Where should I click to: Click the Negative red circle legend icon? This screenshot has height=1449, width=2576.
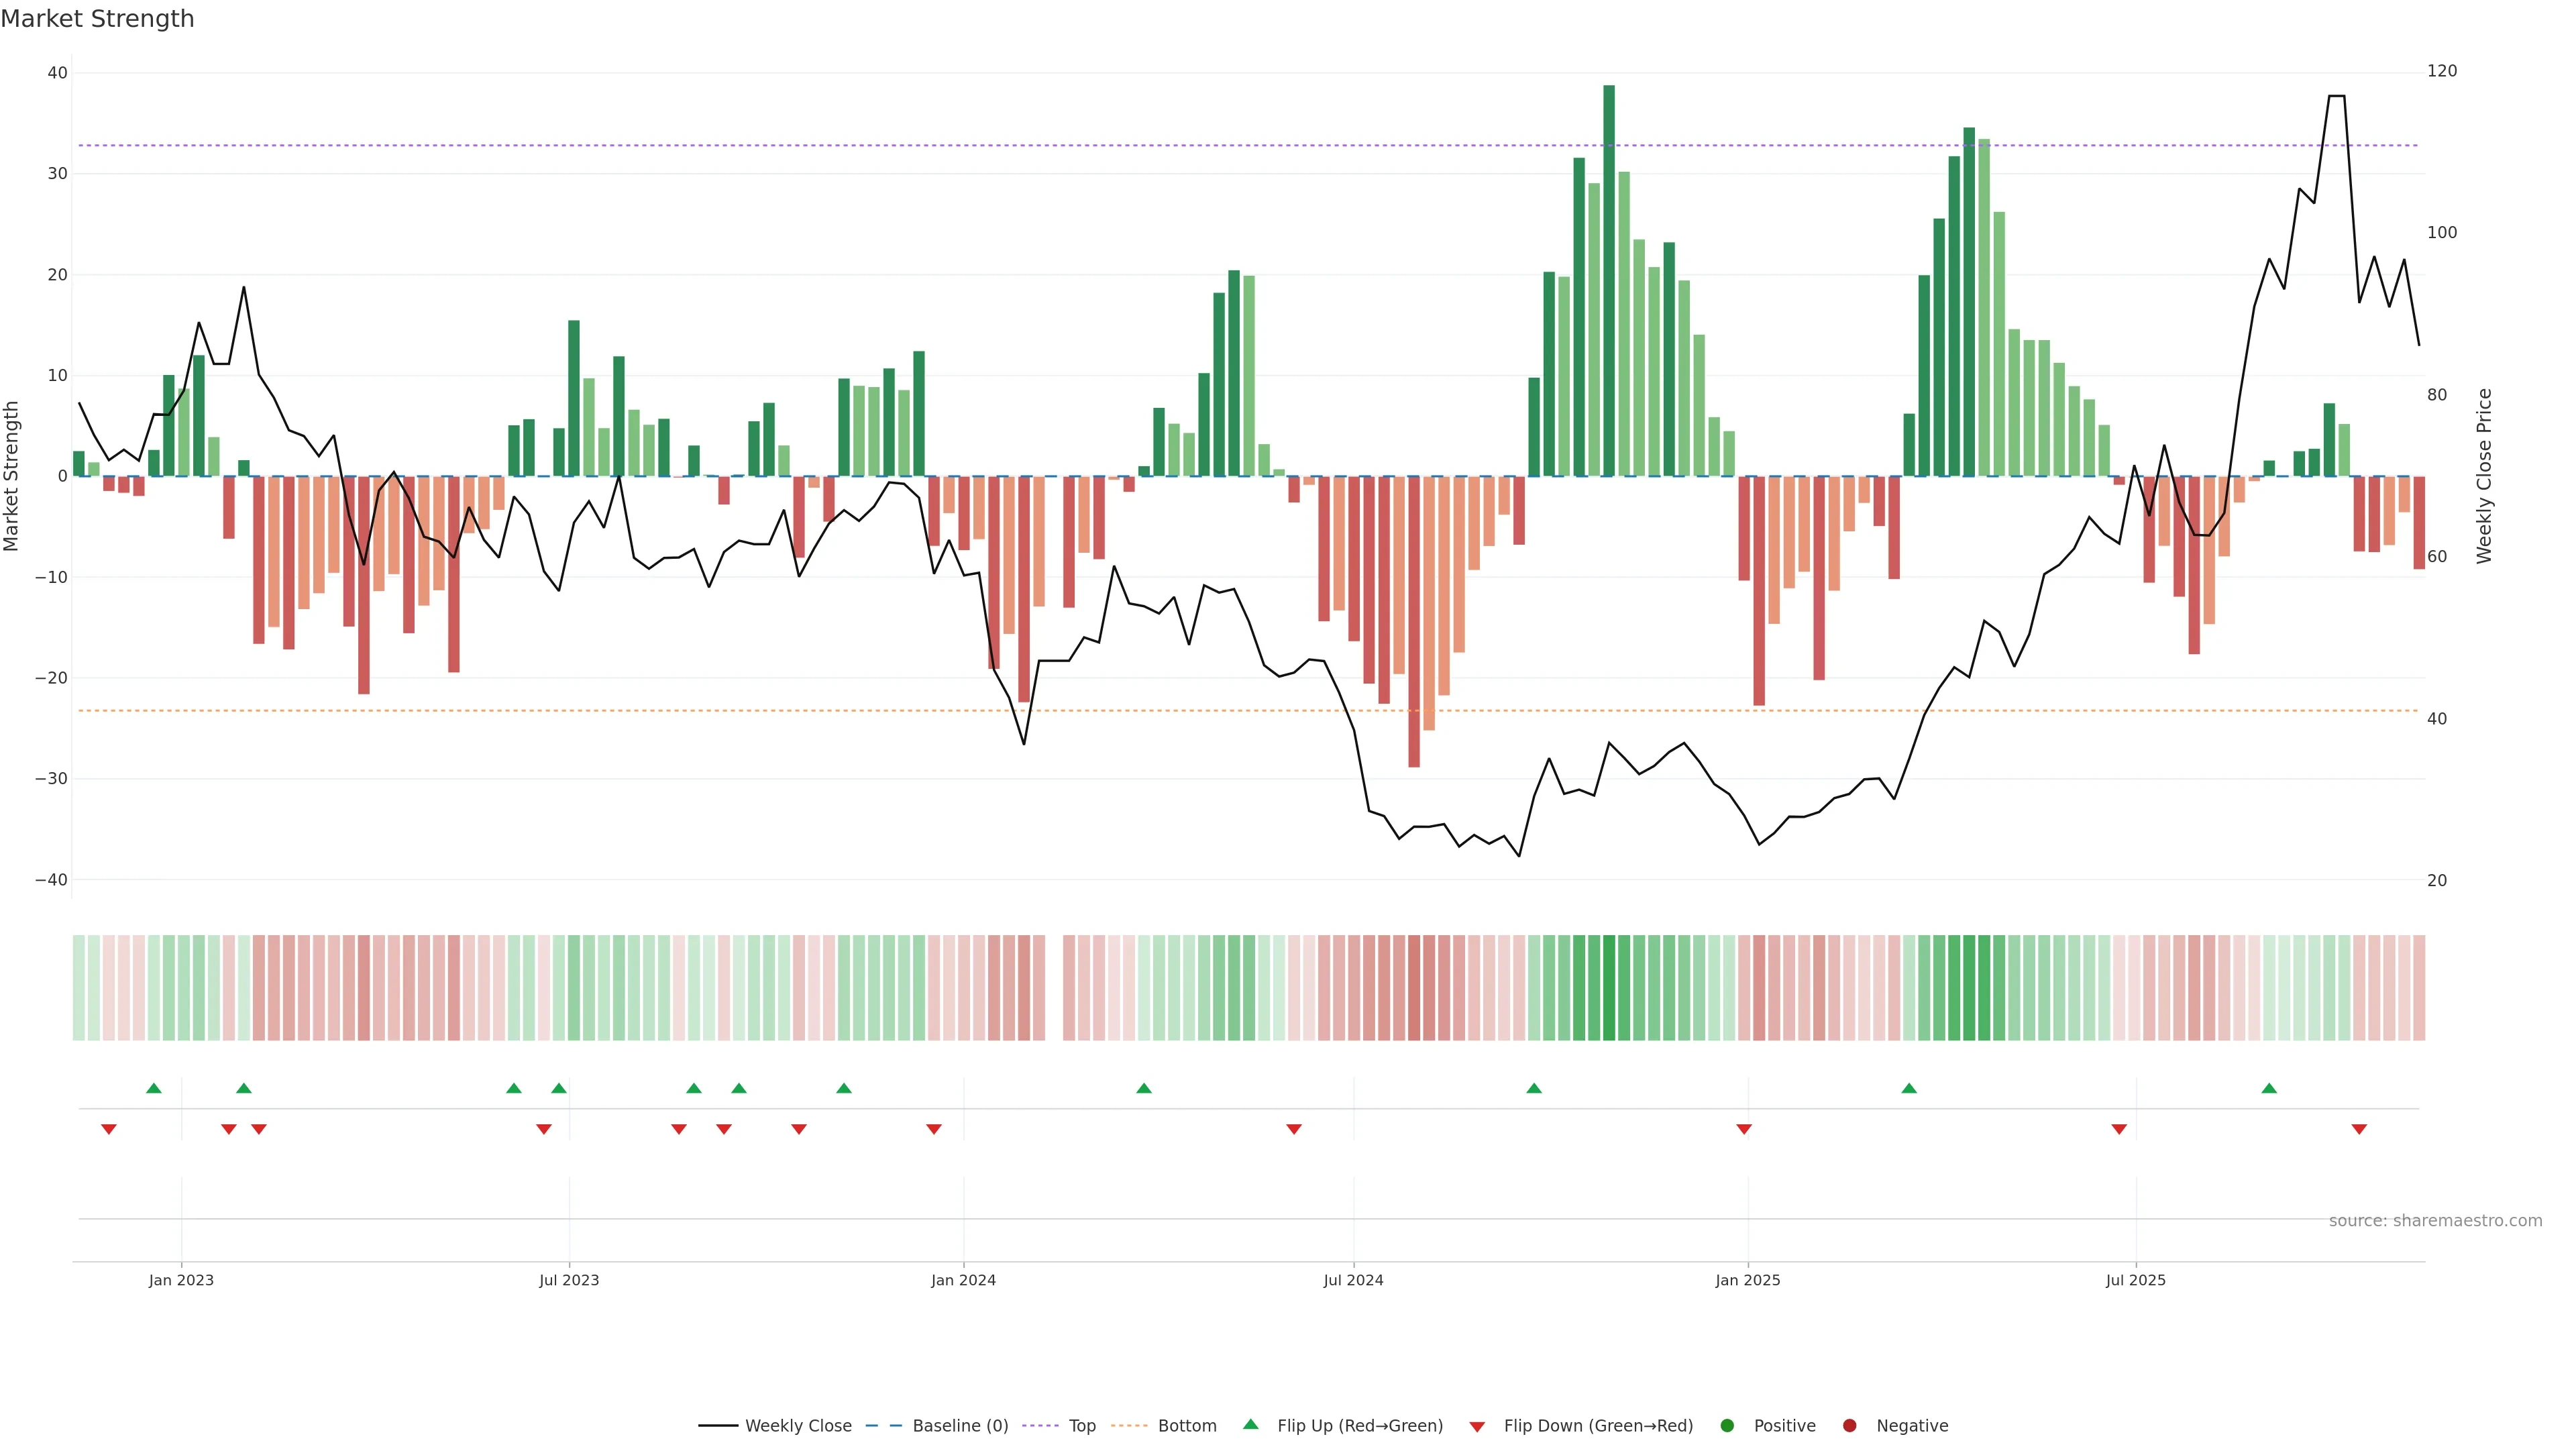click(1849, 1426)
